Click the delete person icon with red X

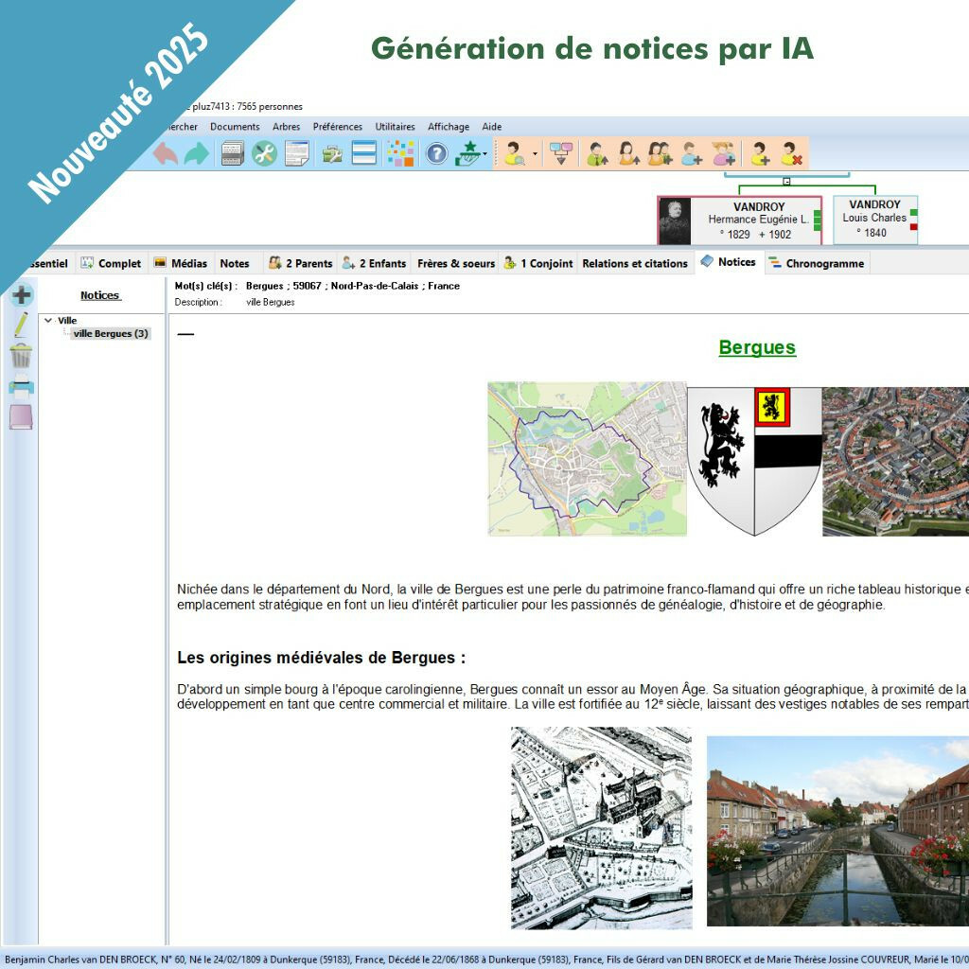coord(791,153)
